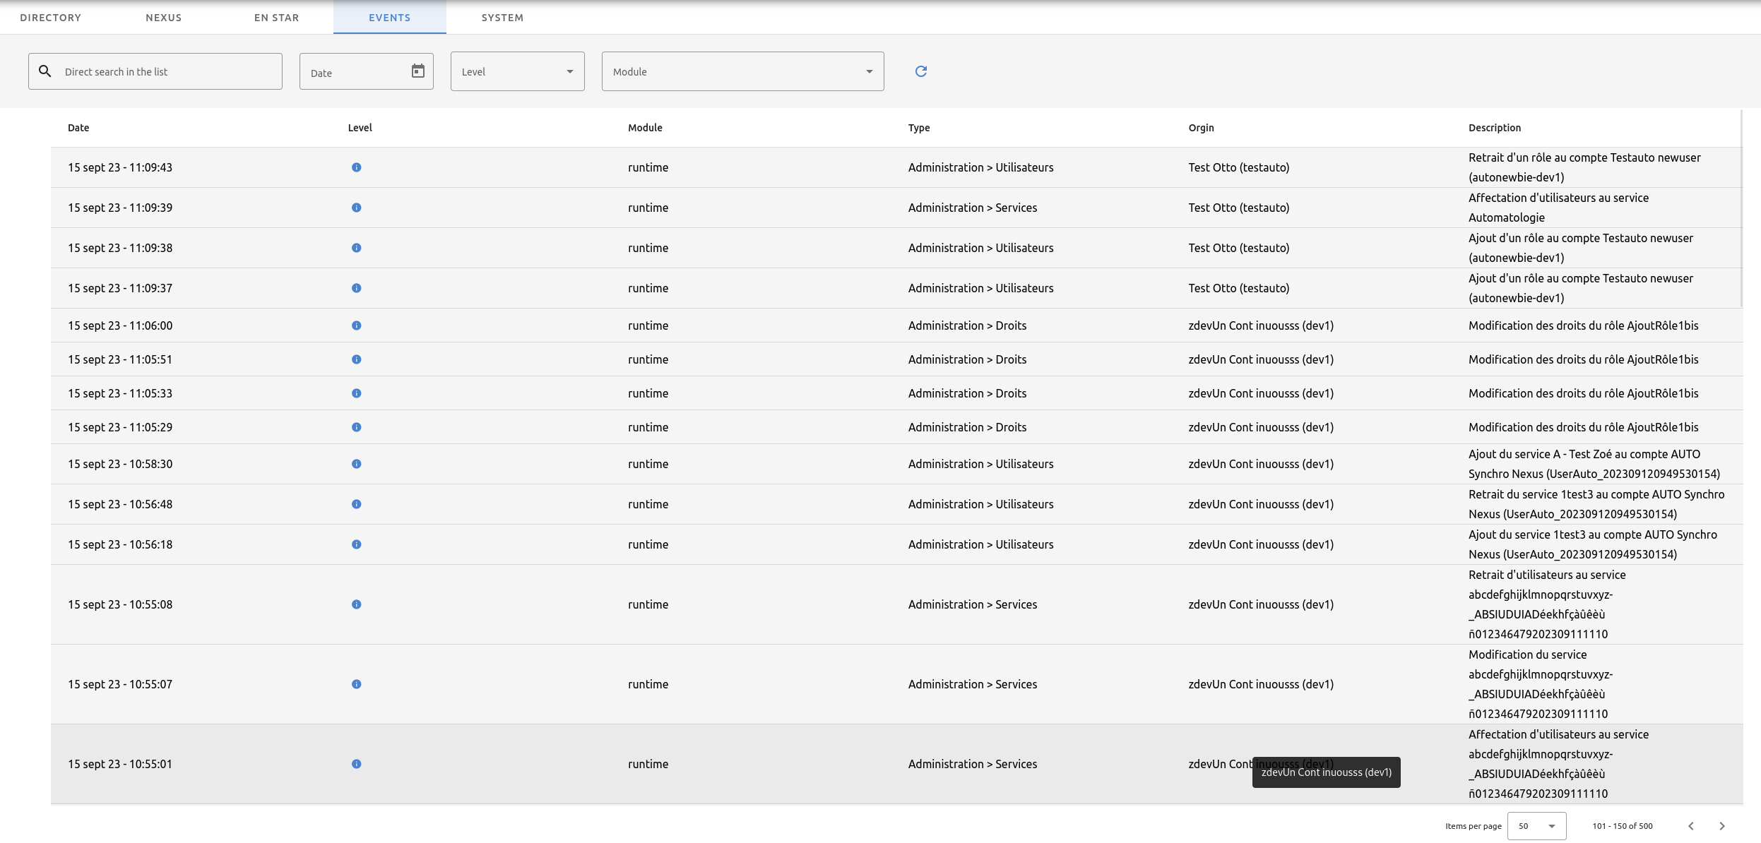Open the Nexus tab
The width and height of the screenshot is (1761, 843).
[164, 18]
